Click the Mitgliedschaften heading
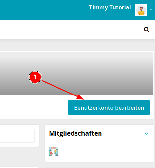 click(x=76, y=133)
